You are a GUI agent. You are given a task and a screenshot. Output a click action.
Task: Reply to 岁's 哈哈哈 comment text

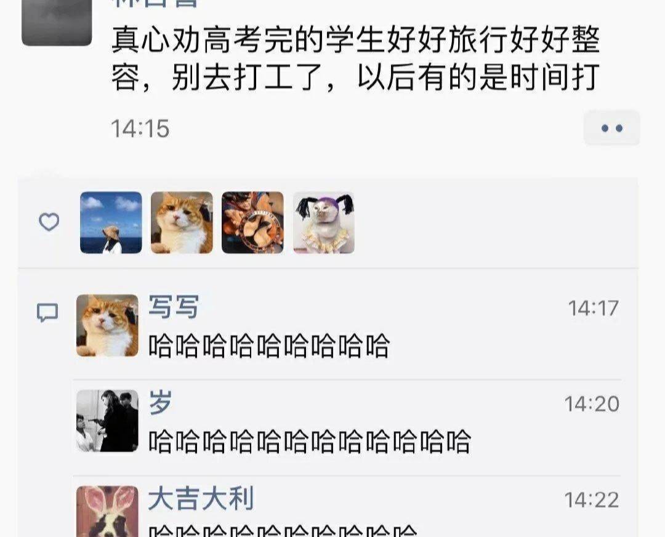point(310,441)
